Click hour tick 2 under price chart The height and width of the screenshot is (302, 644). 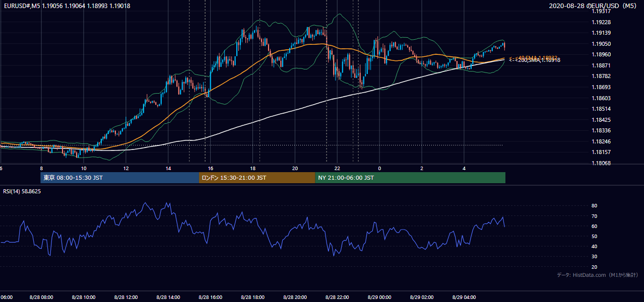[x=422, y=168]
